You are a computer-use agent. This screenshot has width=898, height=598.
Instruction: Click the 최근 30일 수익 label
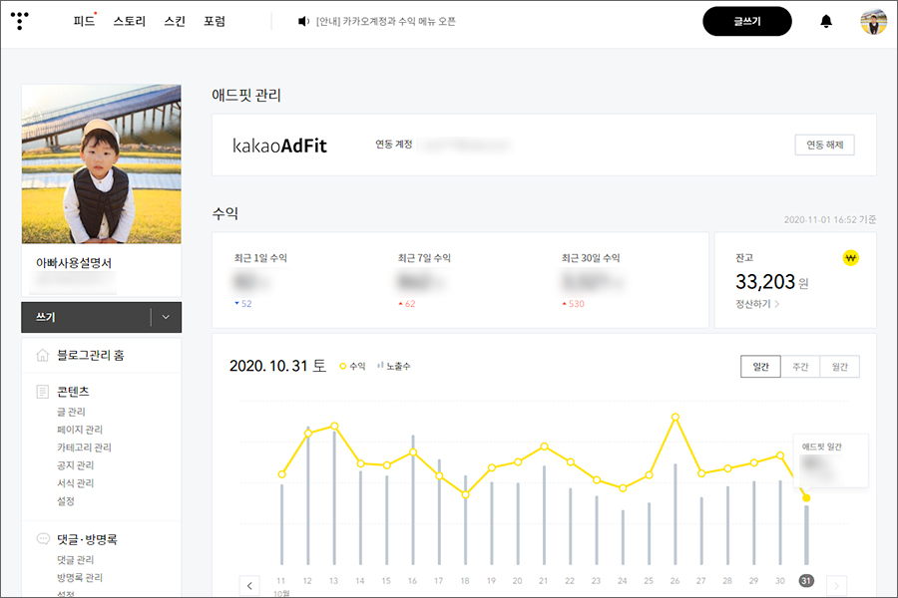[591, 258]
